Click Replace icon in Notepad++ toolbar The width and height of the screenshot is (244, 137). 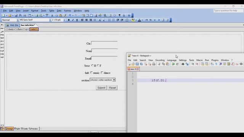(187, 64)
